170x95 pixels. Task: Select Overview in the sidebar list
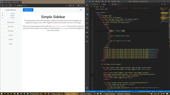click(11, 31)
